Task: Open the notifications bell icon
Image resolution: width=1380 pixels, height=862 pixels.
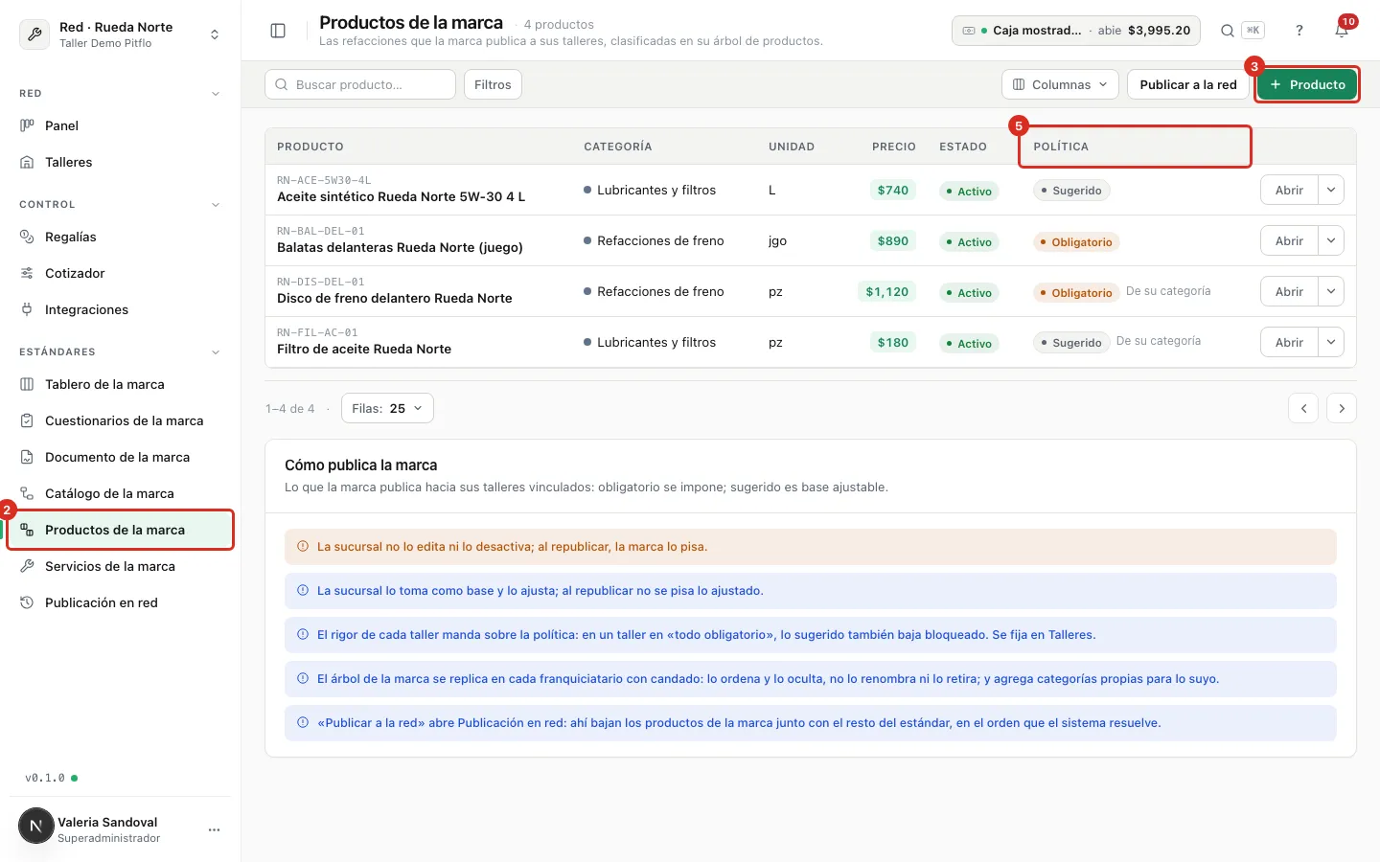Action: point(1342,31)
